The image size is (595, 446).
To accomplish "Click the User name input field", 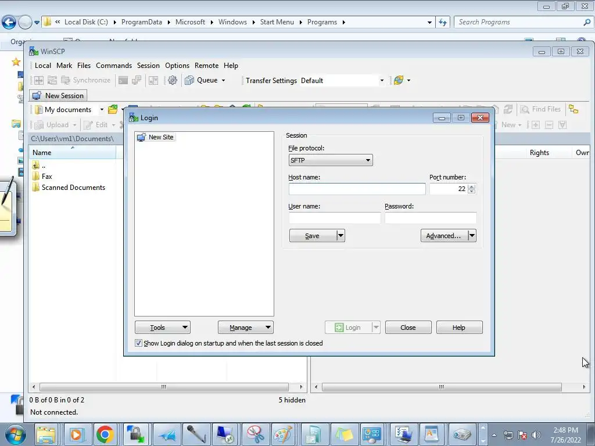I will click(335, 218).
